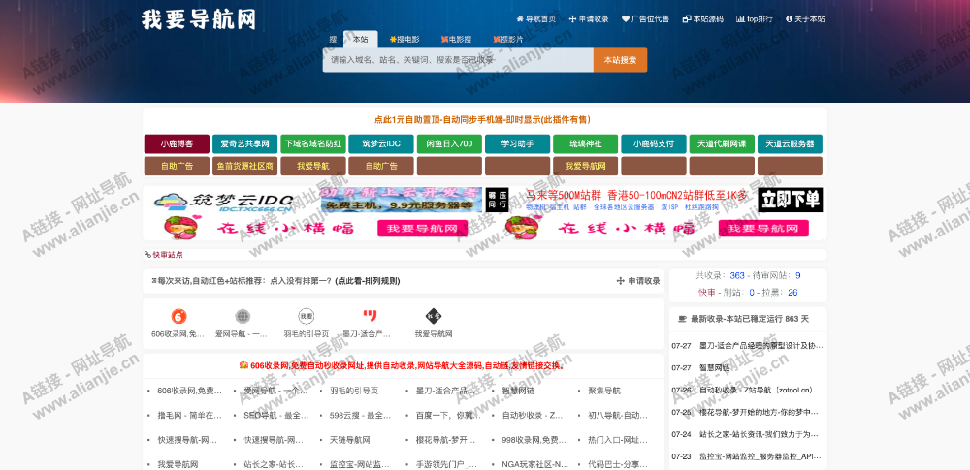Click the cross-arrows icon beside 申请收录 in the top navigation

tap(573, 19)
